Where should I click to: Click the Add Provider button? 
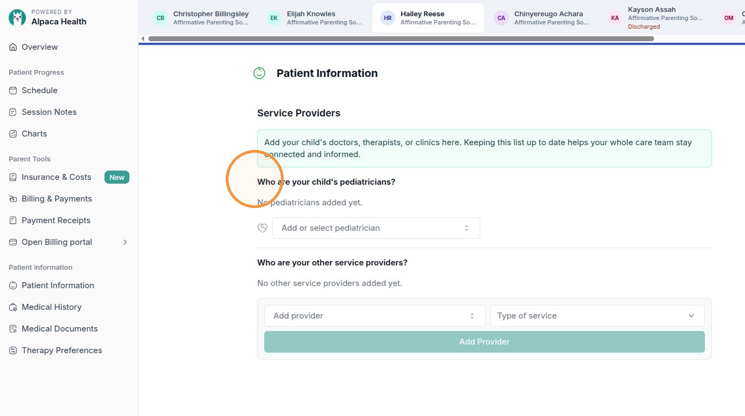click(x=485, y=342)
